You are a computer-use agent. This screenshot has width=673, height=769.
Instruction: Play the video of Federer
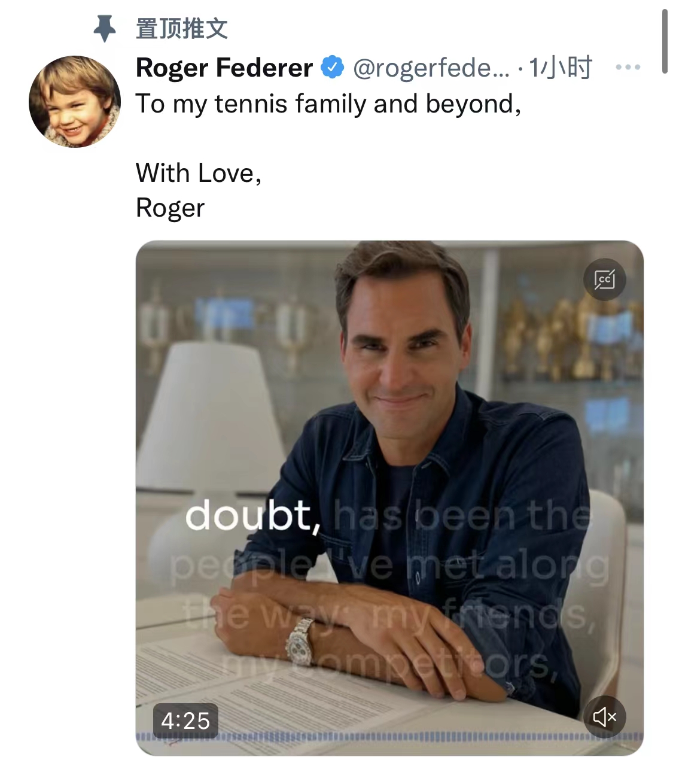click(389, 419)
